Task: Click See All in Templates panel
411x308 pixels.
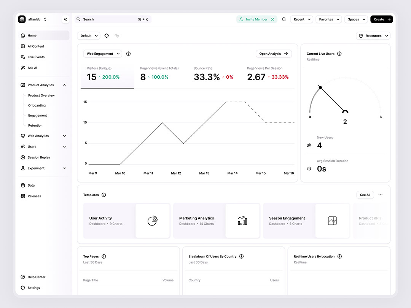Action: coord(365,195)
